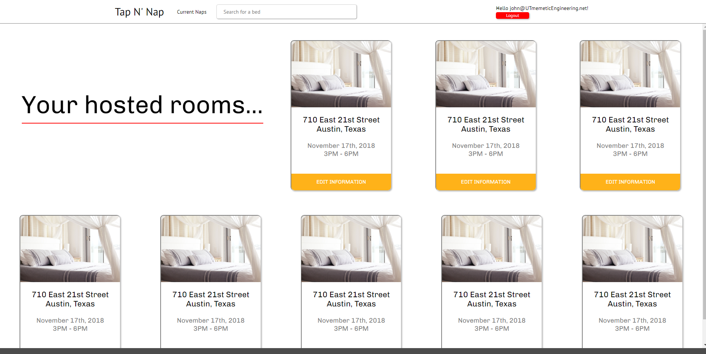
Task: Click November 17th date on bottom-left card
Action: [70, 320]
